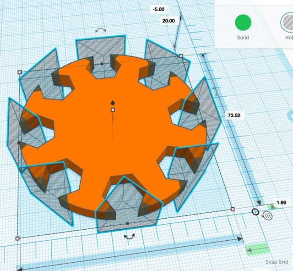Click the black cone lift handle
The height and width of the screenshot is (271, 293).
coord(113,102)
